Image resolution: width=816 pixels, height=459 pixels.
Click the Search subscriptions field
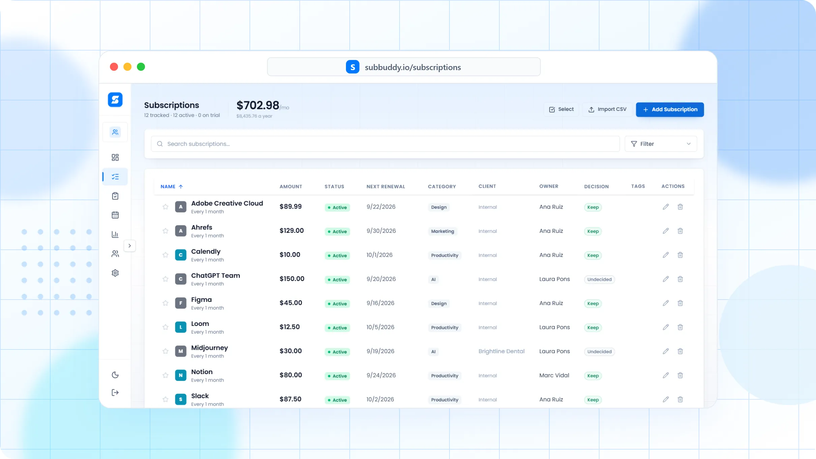[385, 144]
